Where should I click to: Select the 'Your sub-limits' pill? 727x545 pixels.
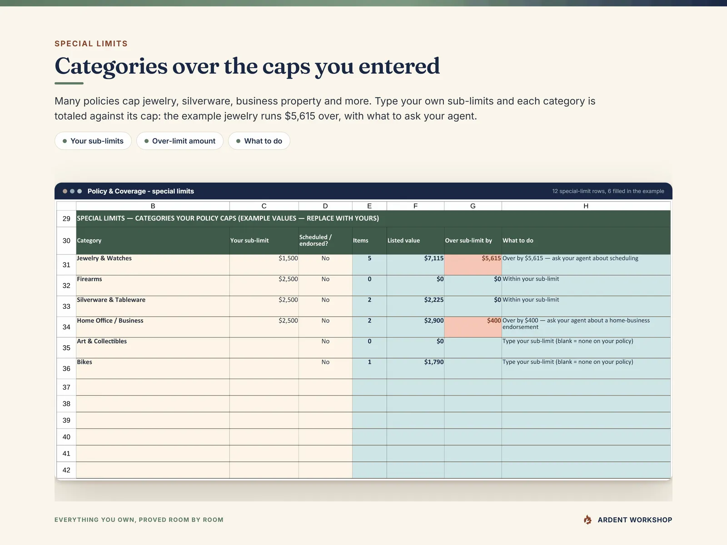click(x=93, y=141)
